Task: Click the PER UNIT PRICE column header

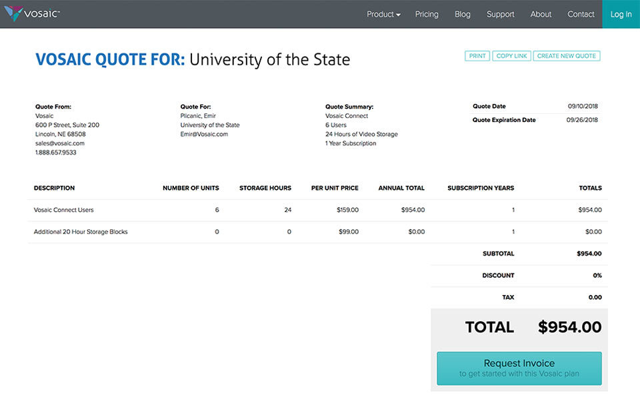Action: pyautogui.click(x=335, y=188)
